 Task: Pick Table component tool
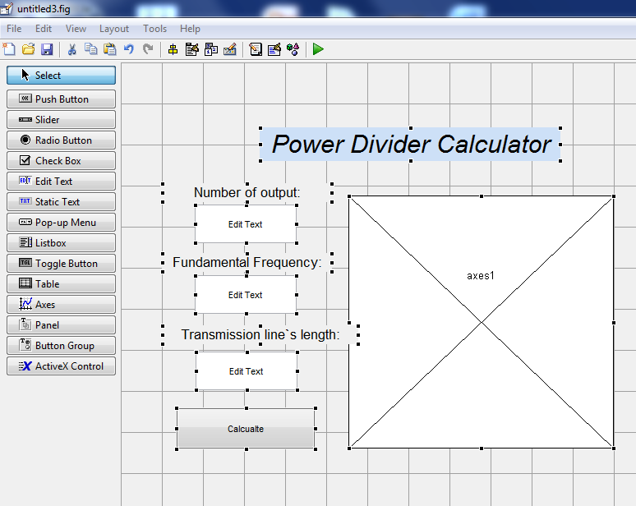pyautogui.click(x=62, y=284)
